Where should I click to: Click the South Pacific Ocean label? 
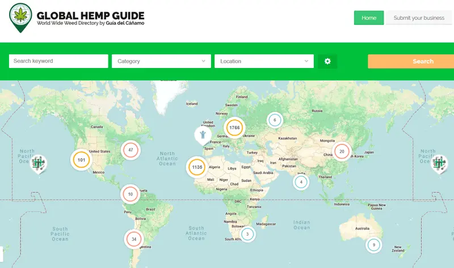click(60, 234)
